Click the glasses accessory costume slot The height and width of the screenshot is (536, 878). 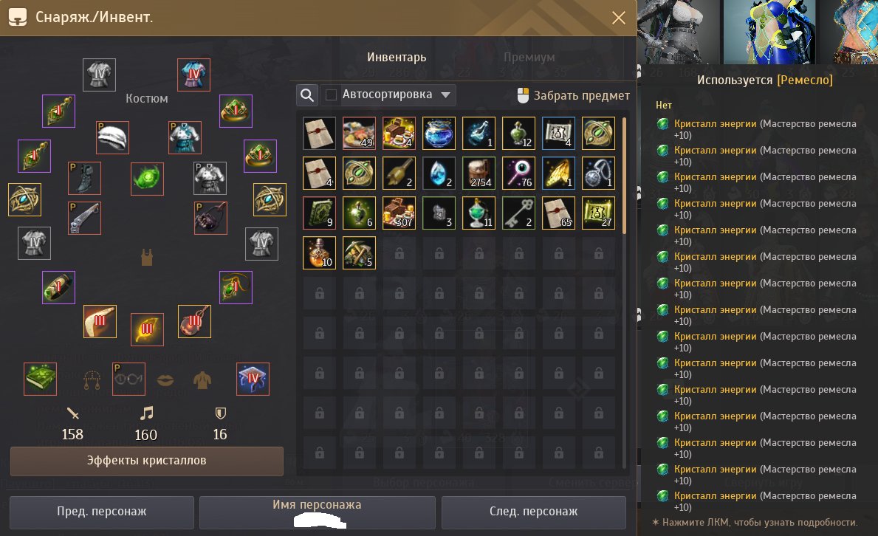click(128, 379)
